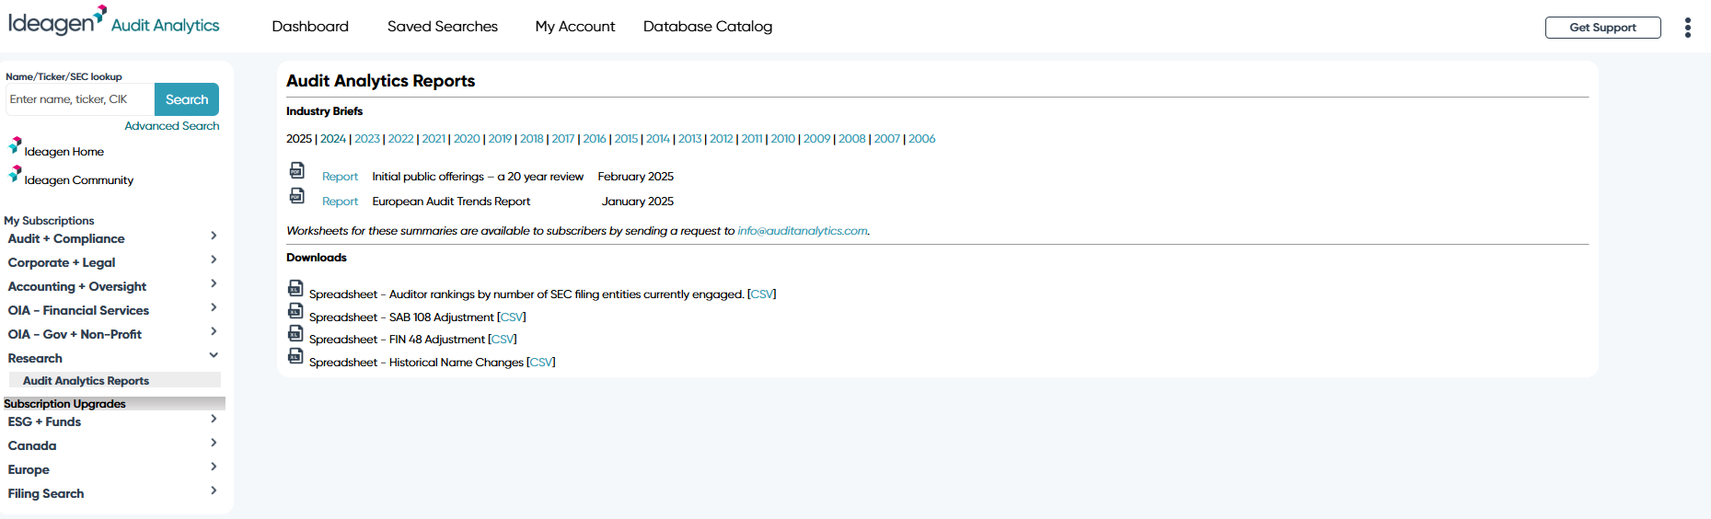This screenshot has height=519, width=1711.
Task: Click the current 2025 year label
Action: tap(299, 139)
